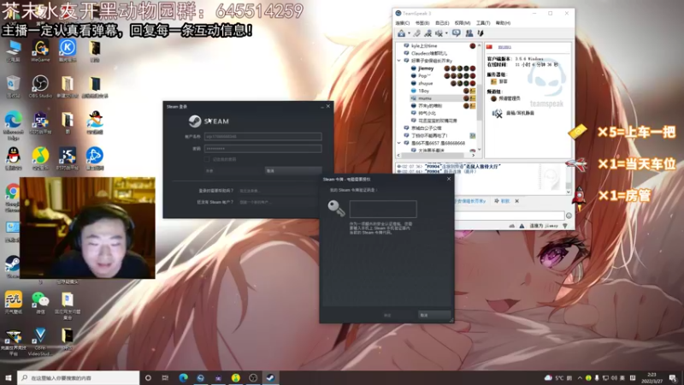
Task: Click Windows Start button
Action: (9, 377)
